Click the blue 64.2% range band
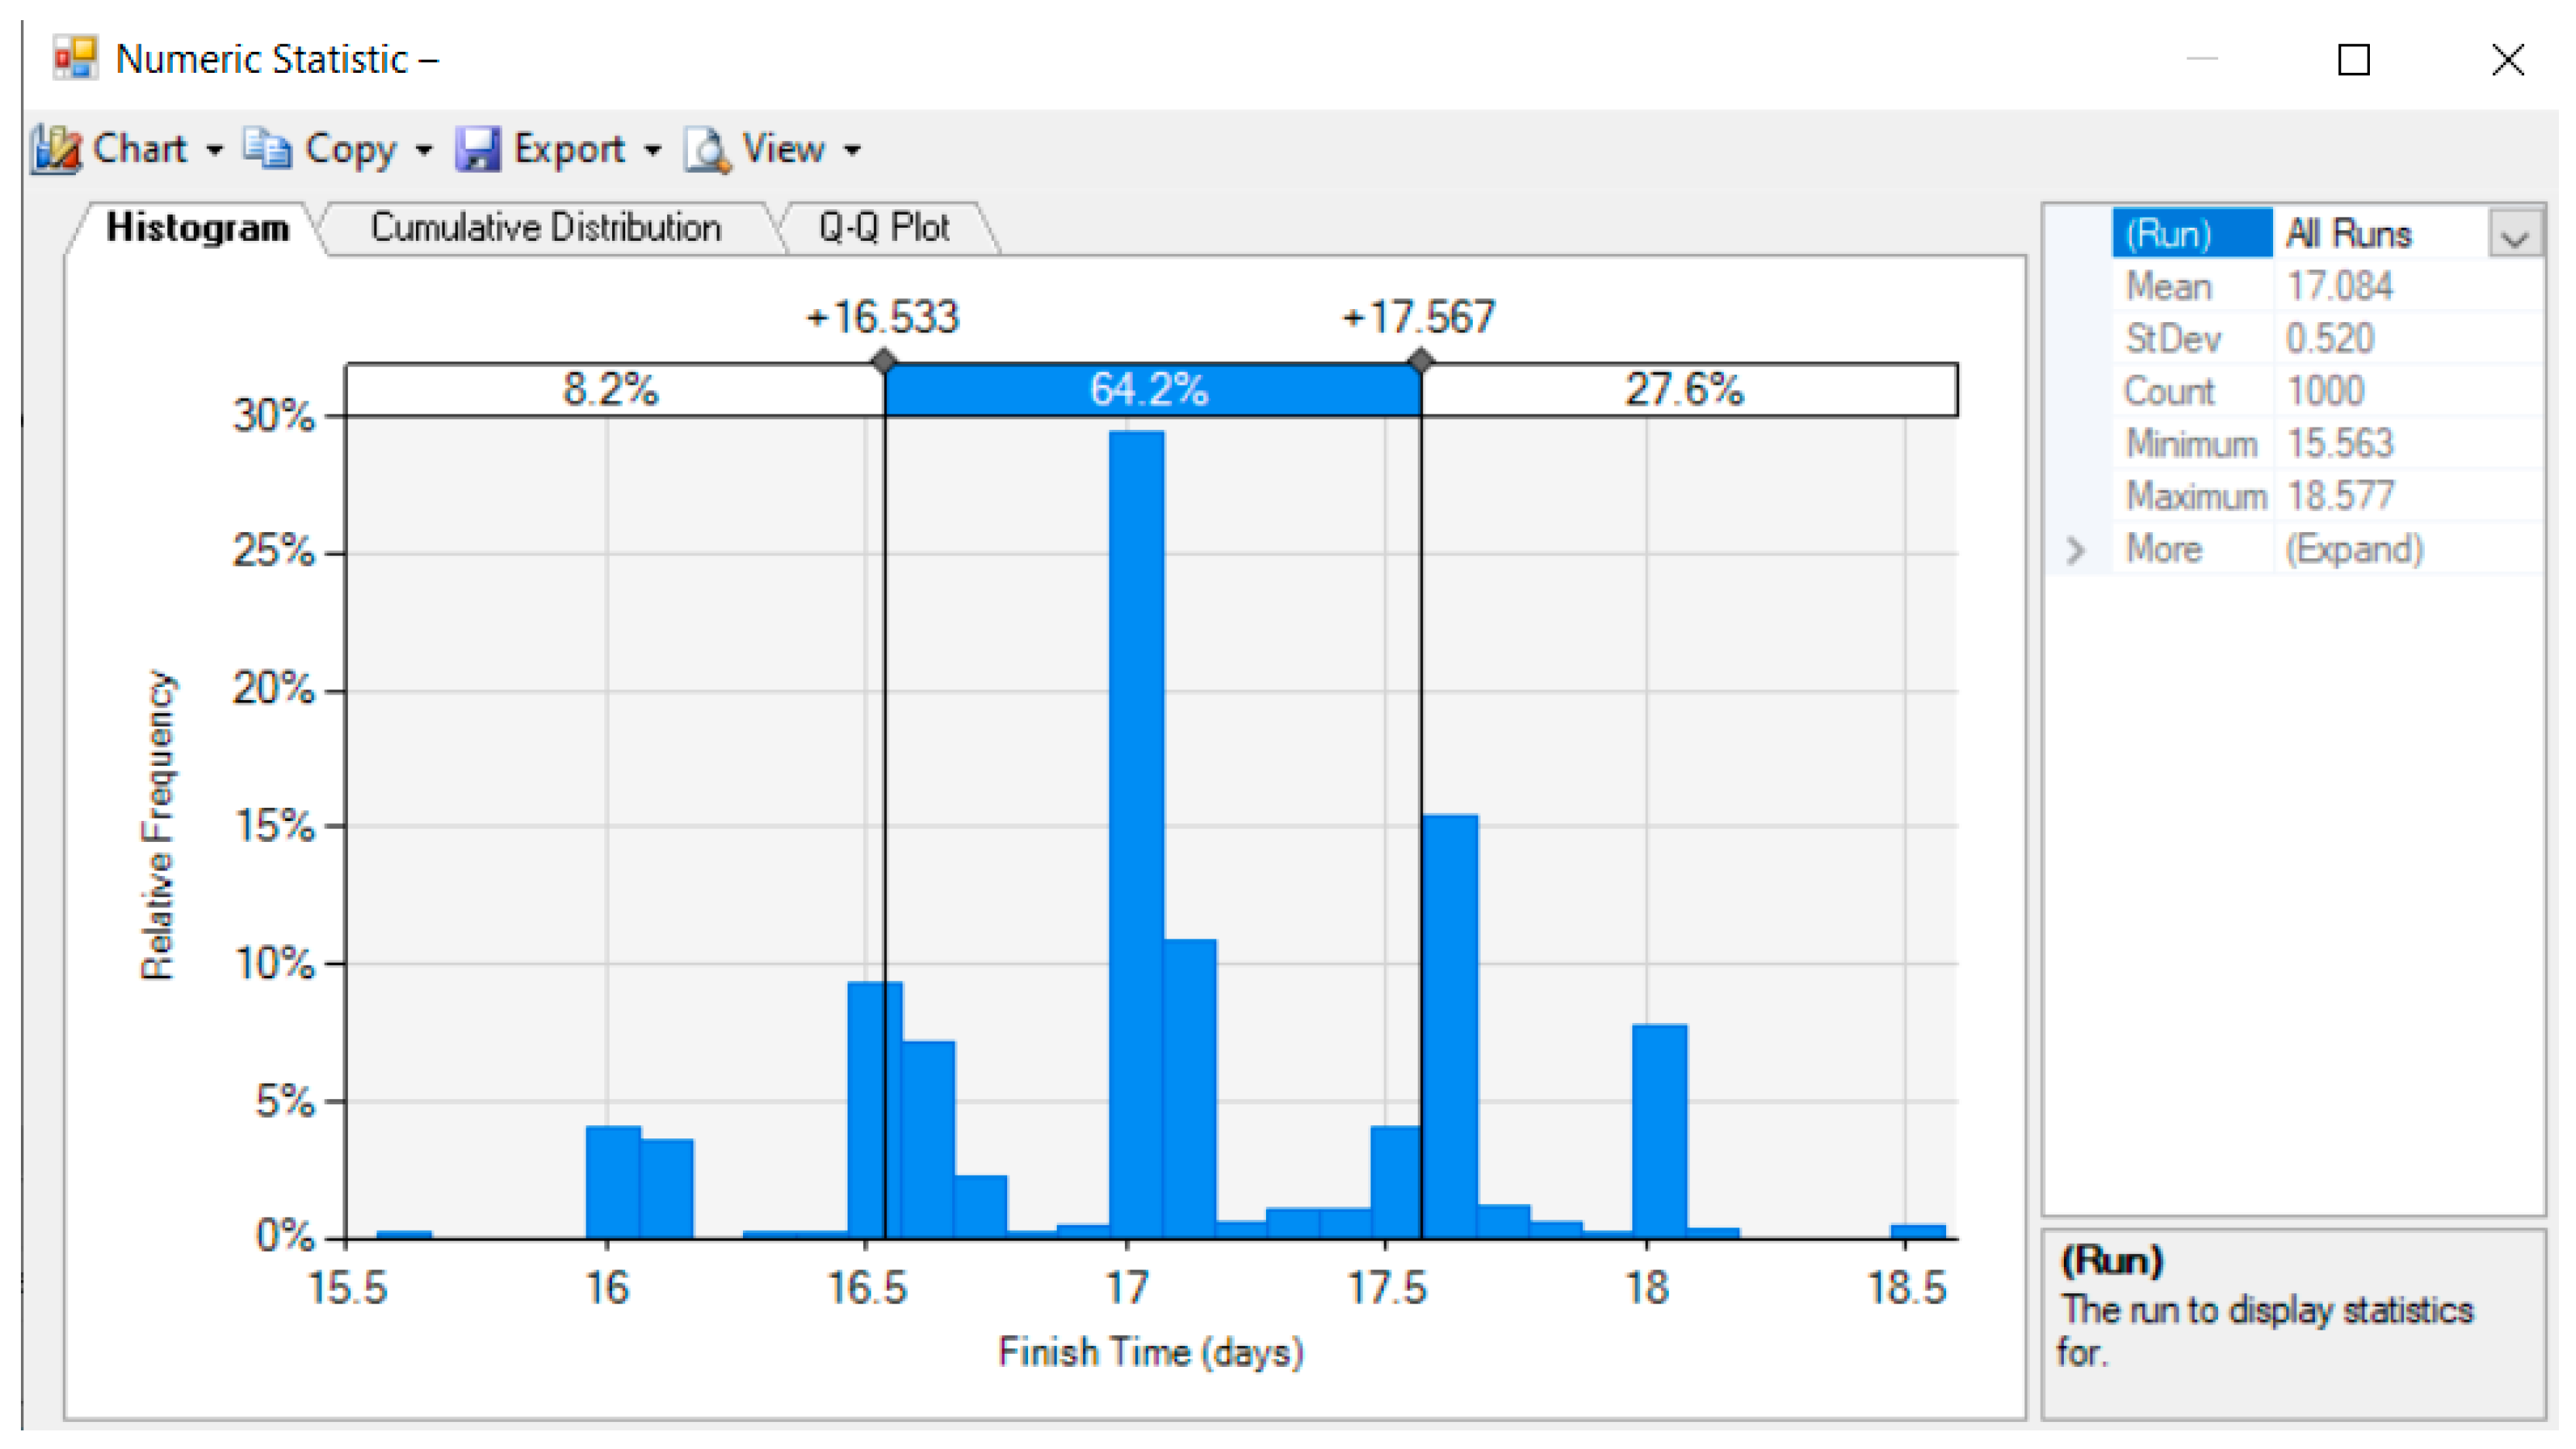Screen dimensions: 2576x1449 coord(1150,390)
